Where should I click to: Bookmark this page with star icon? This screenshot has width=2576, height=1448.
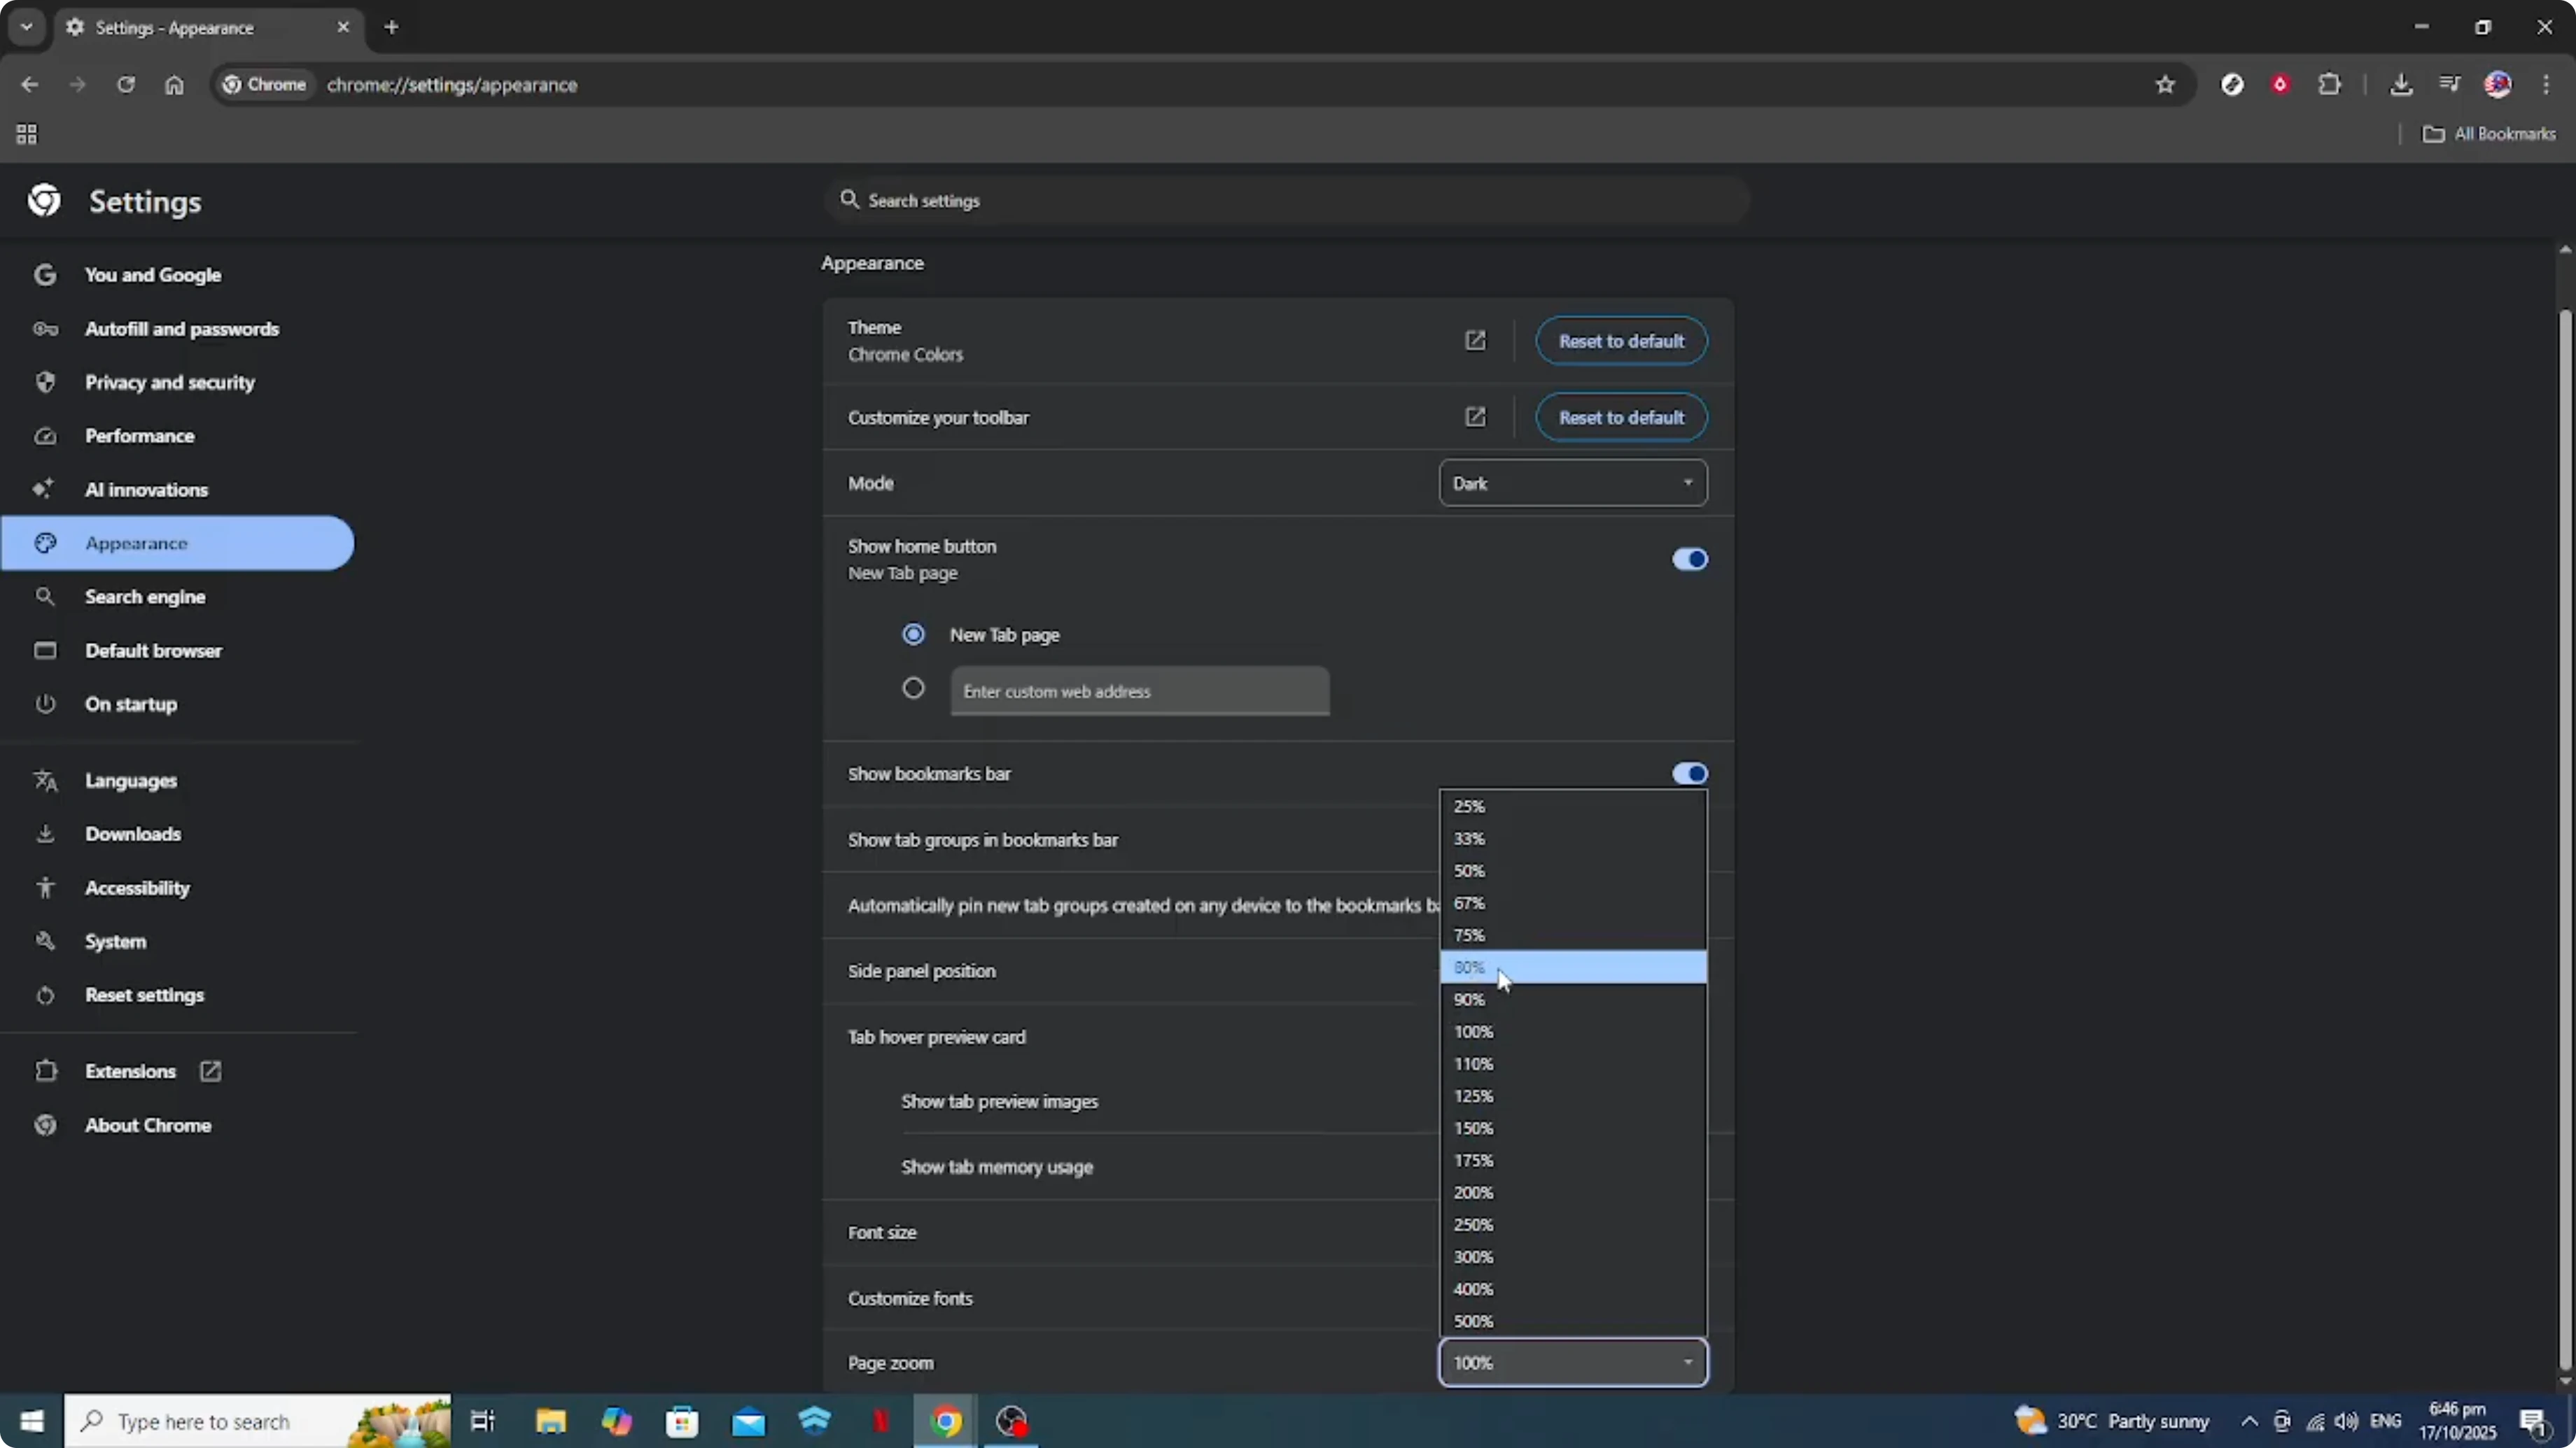(x=2165, y=85)
